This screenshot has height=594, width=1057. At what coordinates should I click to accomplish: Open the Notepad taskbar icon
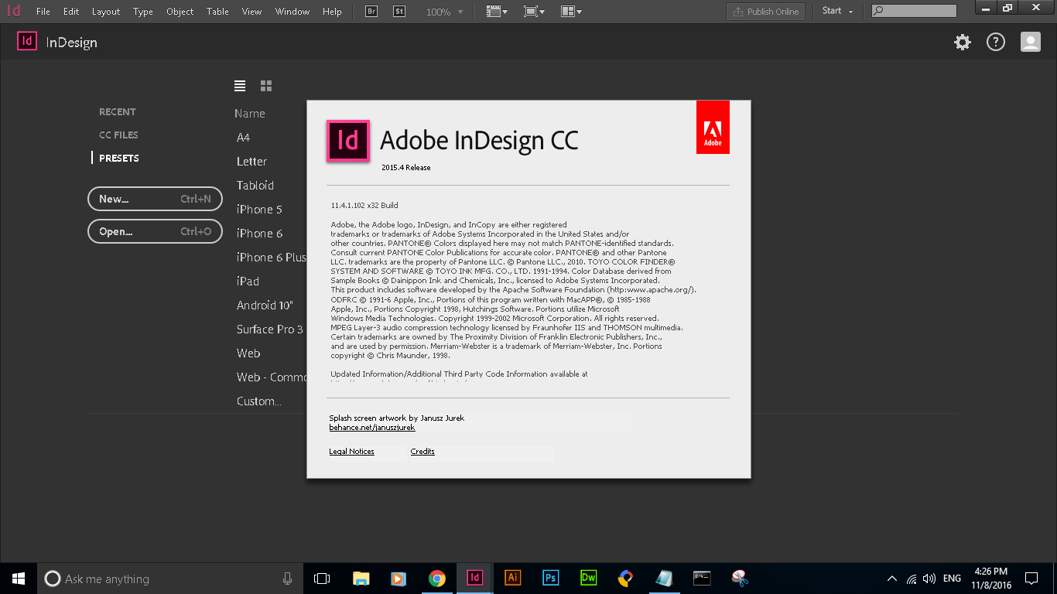tap(664, 578)
